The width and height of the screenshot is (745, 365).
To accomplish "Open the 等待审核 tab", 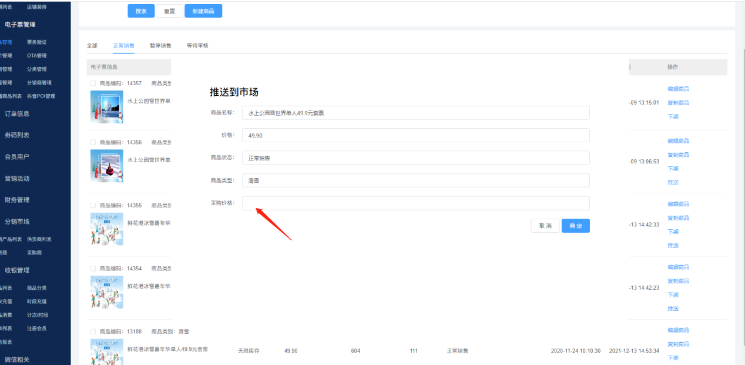I will (197, 46).
